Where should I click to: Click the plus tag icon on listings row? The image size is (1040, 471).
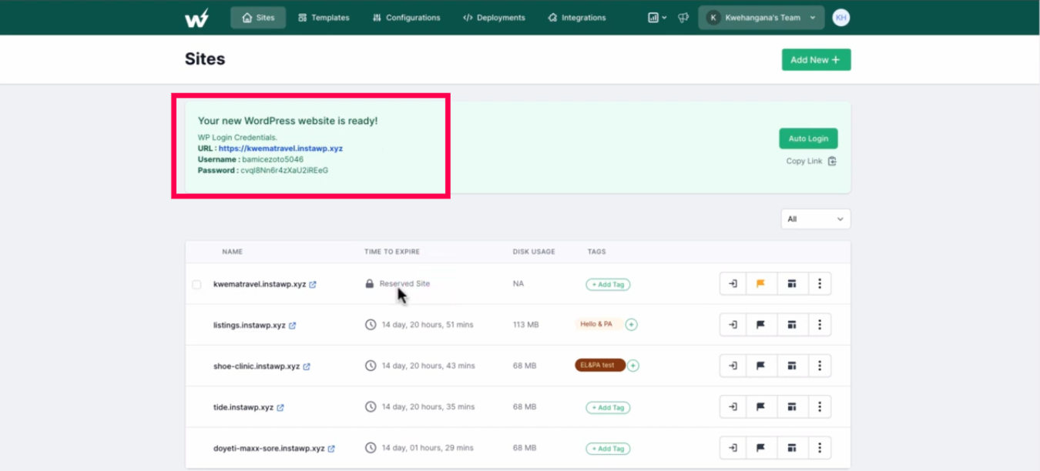click(631, 325)
